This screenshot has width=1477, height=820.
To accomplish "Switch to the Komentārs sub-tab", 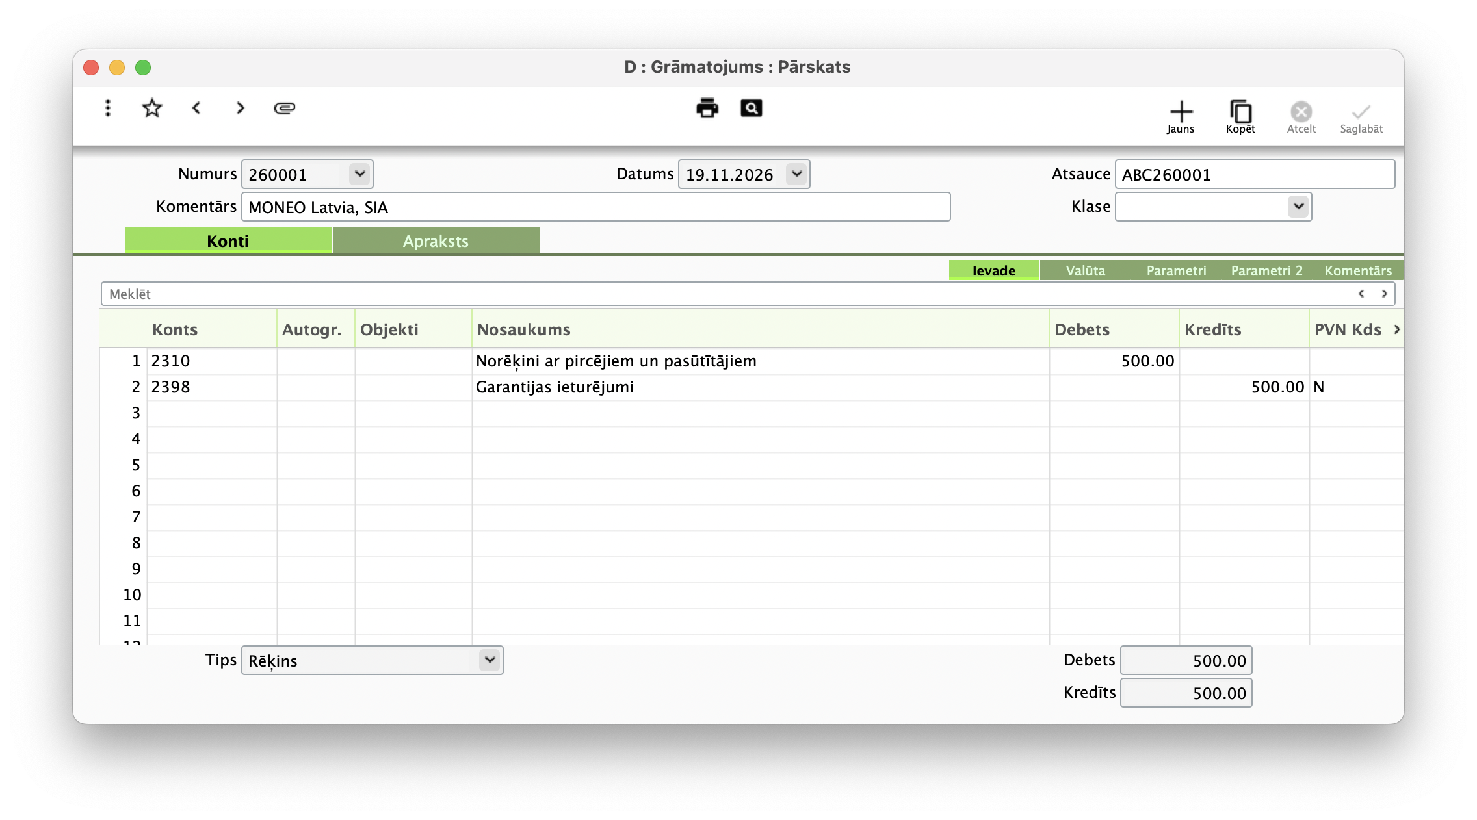I will coord(1358,270).
